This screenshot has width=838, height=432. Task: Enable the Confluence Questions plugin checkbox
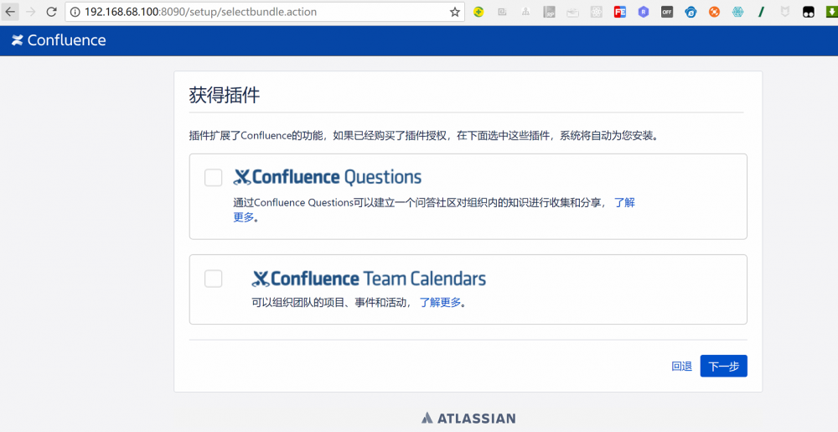(x=213, y=178)
